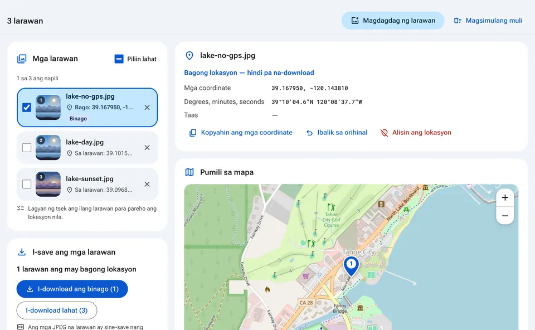Remove lake-sunset.jpg with its X icon

point(147,185)
